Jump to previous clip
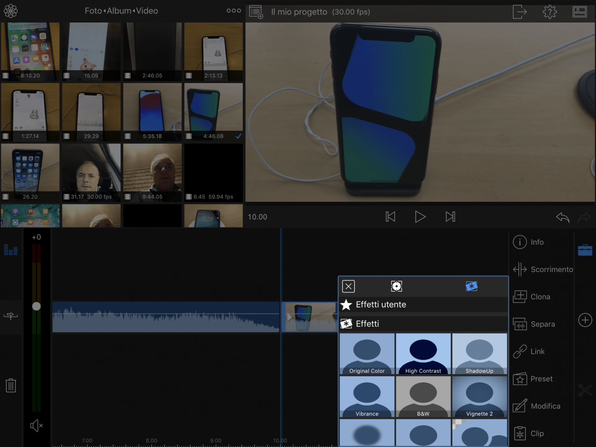 (391, 217)
